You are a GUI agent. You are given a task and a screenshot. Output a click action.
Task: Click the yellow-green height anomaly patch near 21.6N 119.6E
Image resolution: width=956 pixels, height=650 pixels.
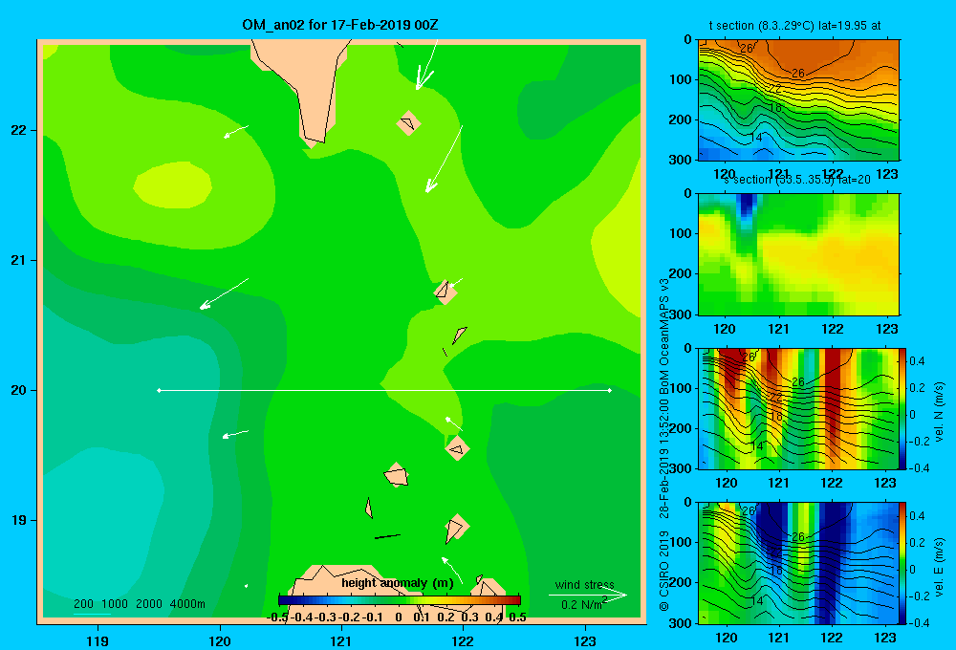click(172, 185)
